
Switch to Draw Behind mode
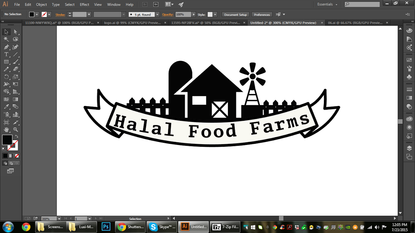click(x=11, y=163)
